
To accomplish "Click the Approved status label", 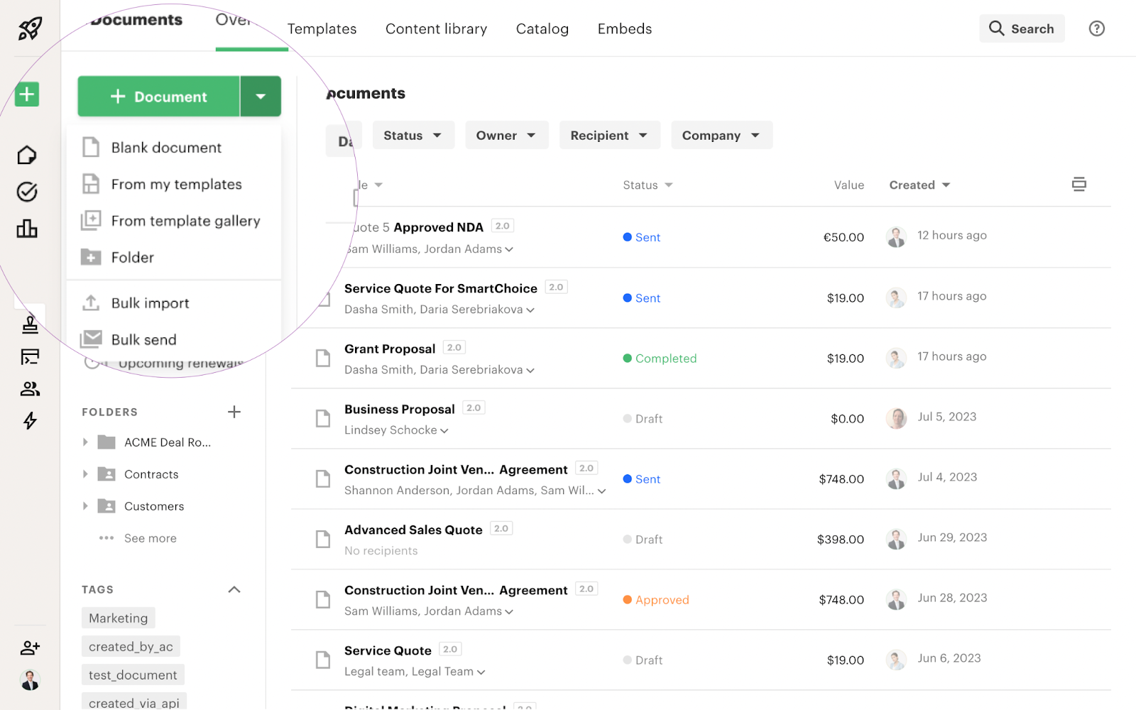I will pyautogui.click(x=656, y=600).
